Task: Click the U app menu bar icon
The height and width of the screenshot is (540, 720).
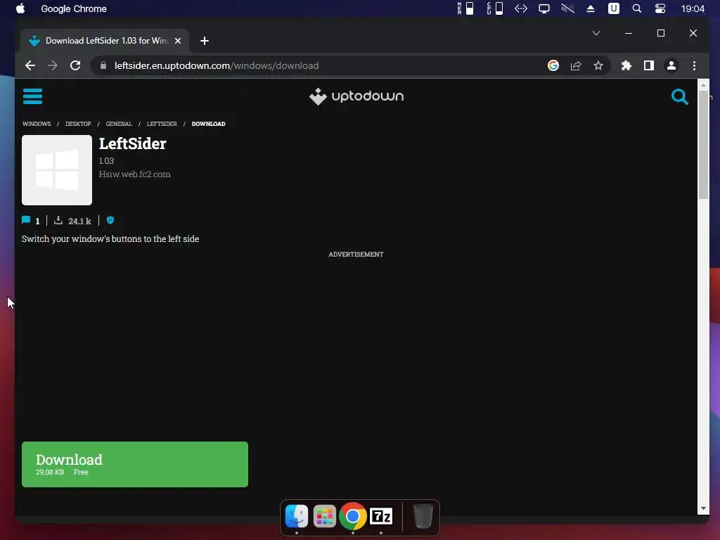Action: (x=614, y=8)
